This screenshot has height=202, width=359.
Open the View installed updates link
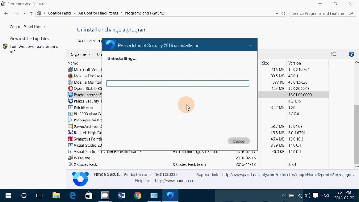(29, 38)
